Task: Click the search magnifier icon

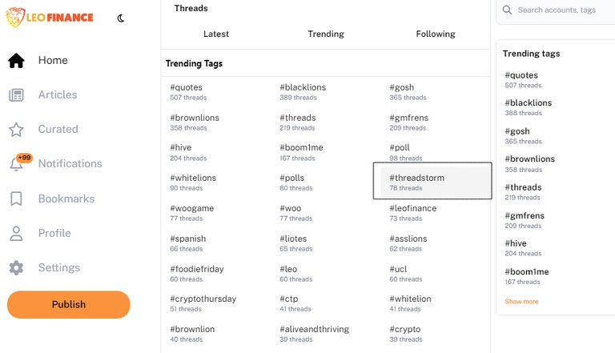Action: click(x=507, y=10)
